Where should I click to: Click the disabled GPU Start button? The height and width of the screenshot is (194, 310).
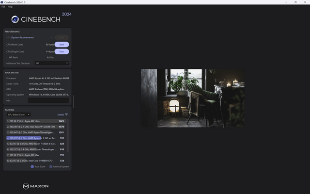click(x=62, y=37)
